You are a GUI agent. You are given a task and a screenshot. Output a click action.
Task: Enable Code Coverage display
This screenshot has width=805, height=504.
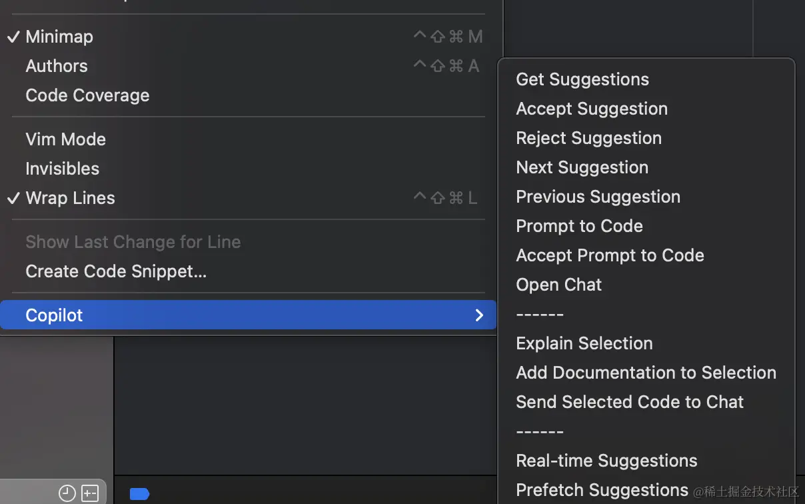point(87,95)
